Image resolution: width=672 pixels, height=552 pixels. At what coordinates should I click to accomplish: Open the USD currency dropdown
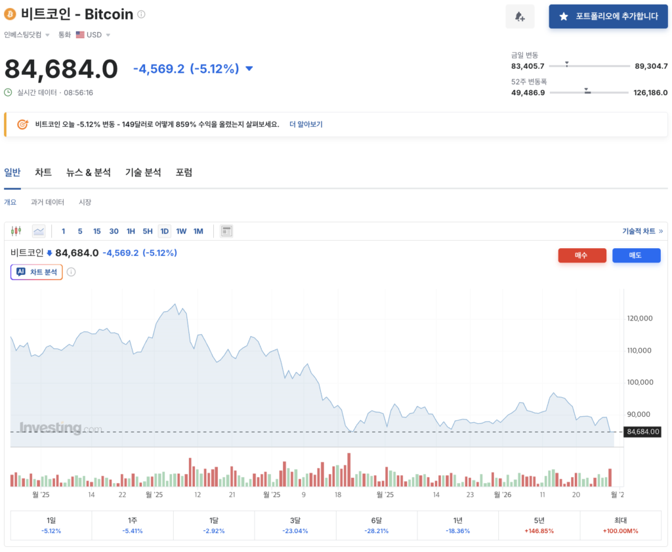click(93, 35)
